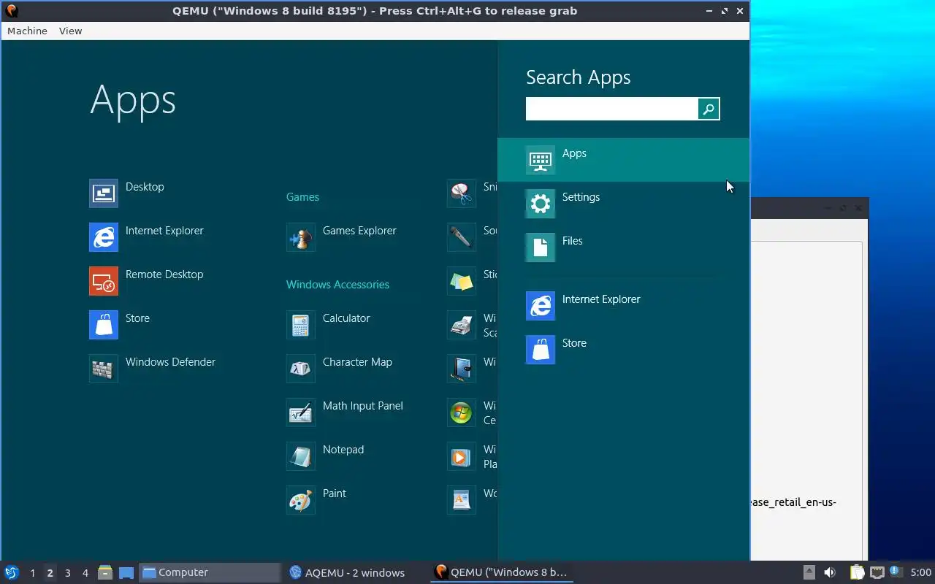Image resolution: width=935 pixels, height=584 pixels.
Task: Open the Paint app
Action: click(316, 500)
